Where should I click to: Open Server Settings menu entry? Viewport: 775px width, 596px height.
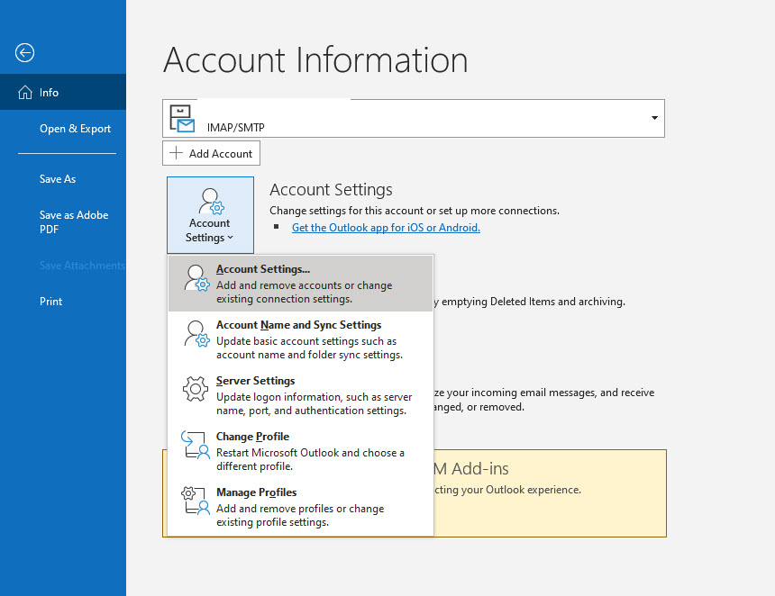point(300,395)
